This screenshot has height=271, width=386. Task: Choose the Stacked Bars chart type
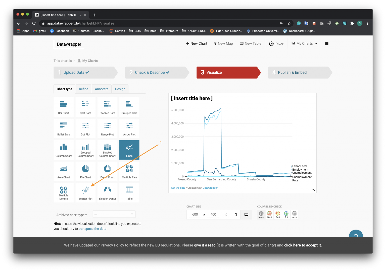click(x=107, y=107)
